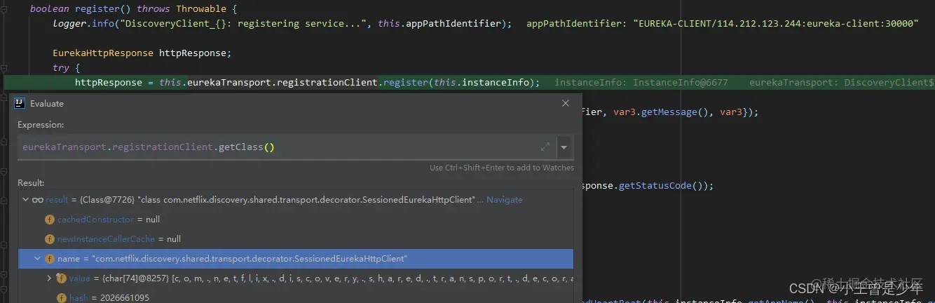Click the field icon beside hash
Image resolution: width=935 pixels, height=303 pixels.
pyautogui.click(x=62, y=298)
